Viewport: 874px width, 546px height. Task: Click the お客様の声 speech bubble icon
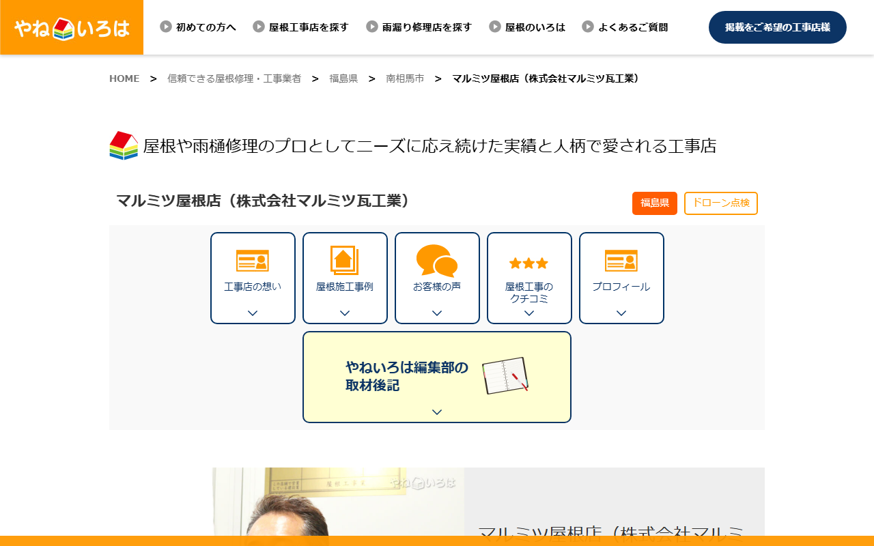click(437, 261)
